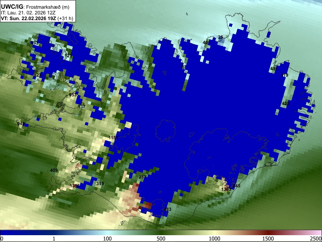322x242 pixels.
Task: Click the '0' tick on the color scale
Action: (2, 239)
